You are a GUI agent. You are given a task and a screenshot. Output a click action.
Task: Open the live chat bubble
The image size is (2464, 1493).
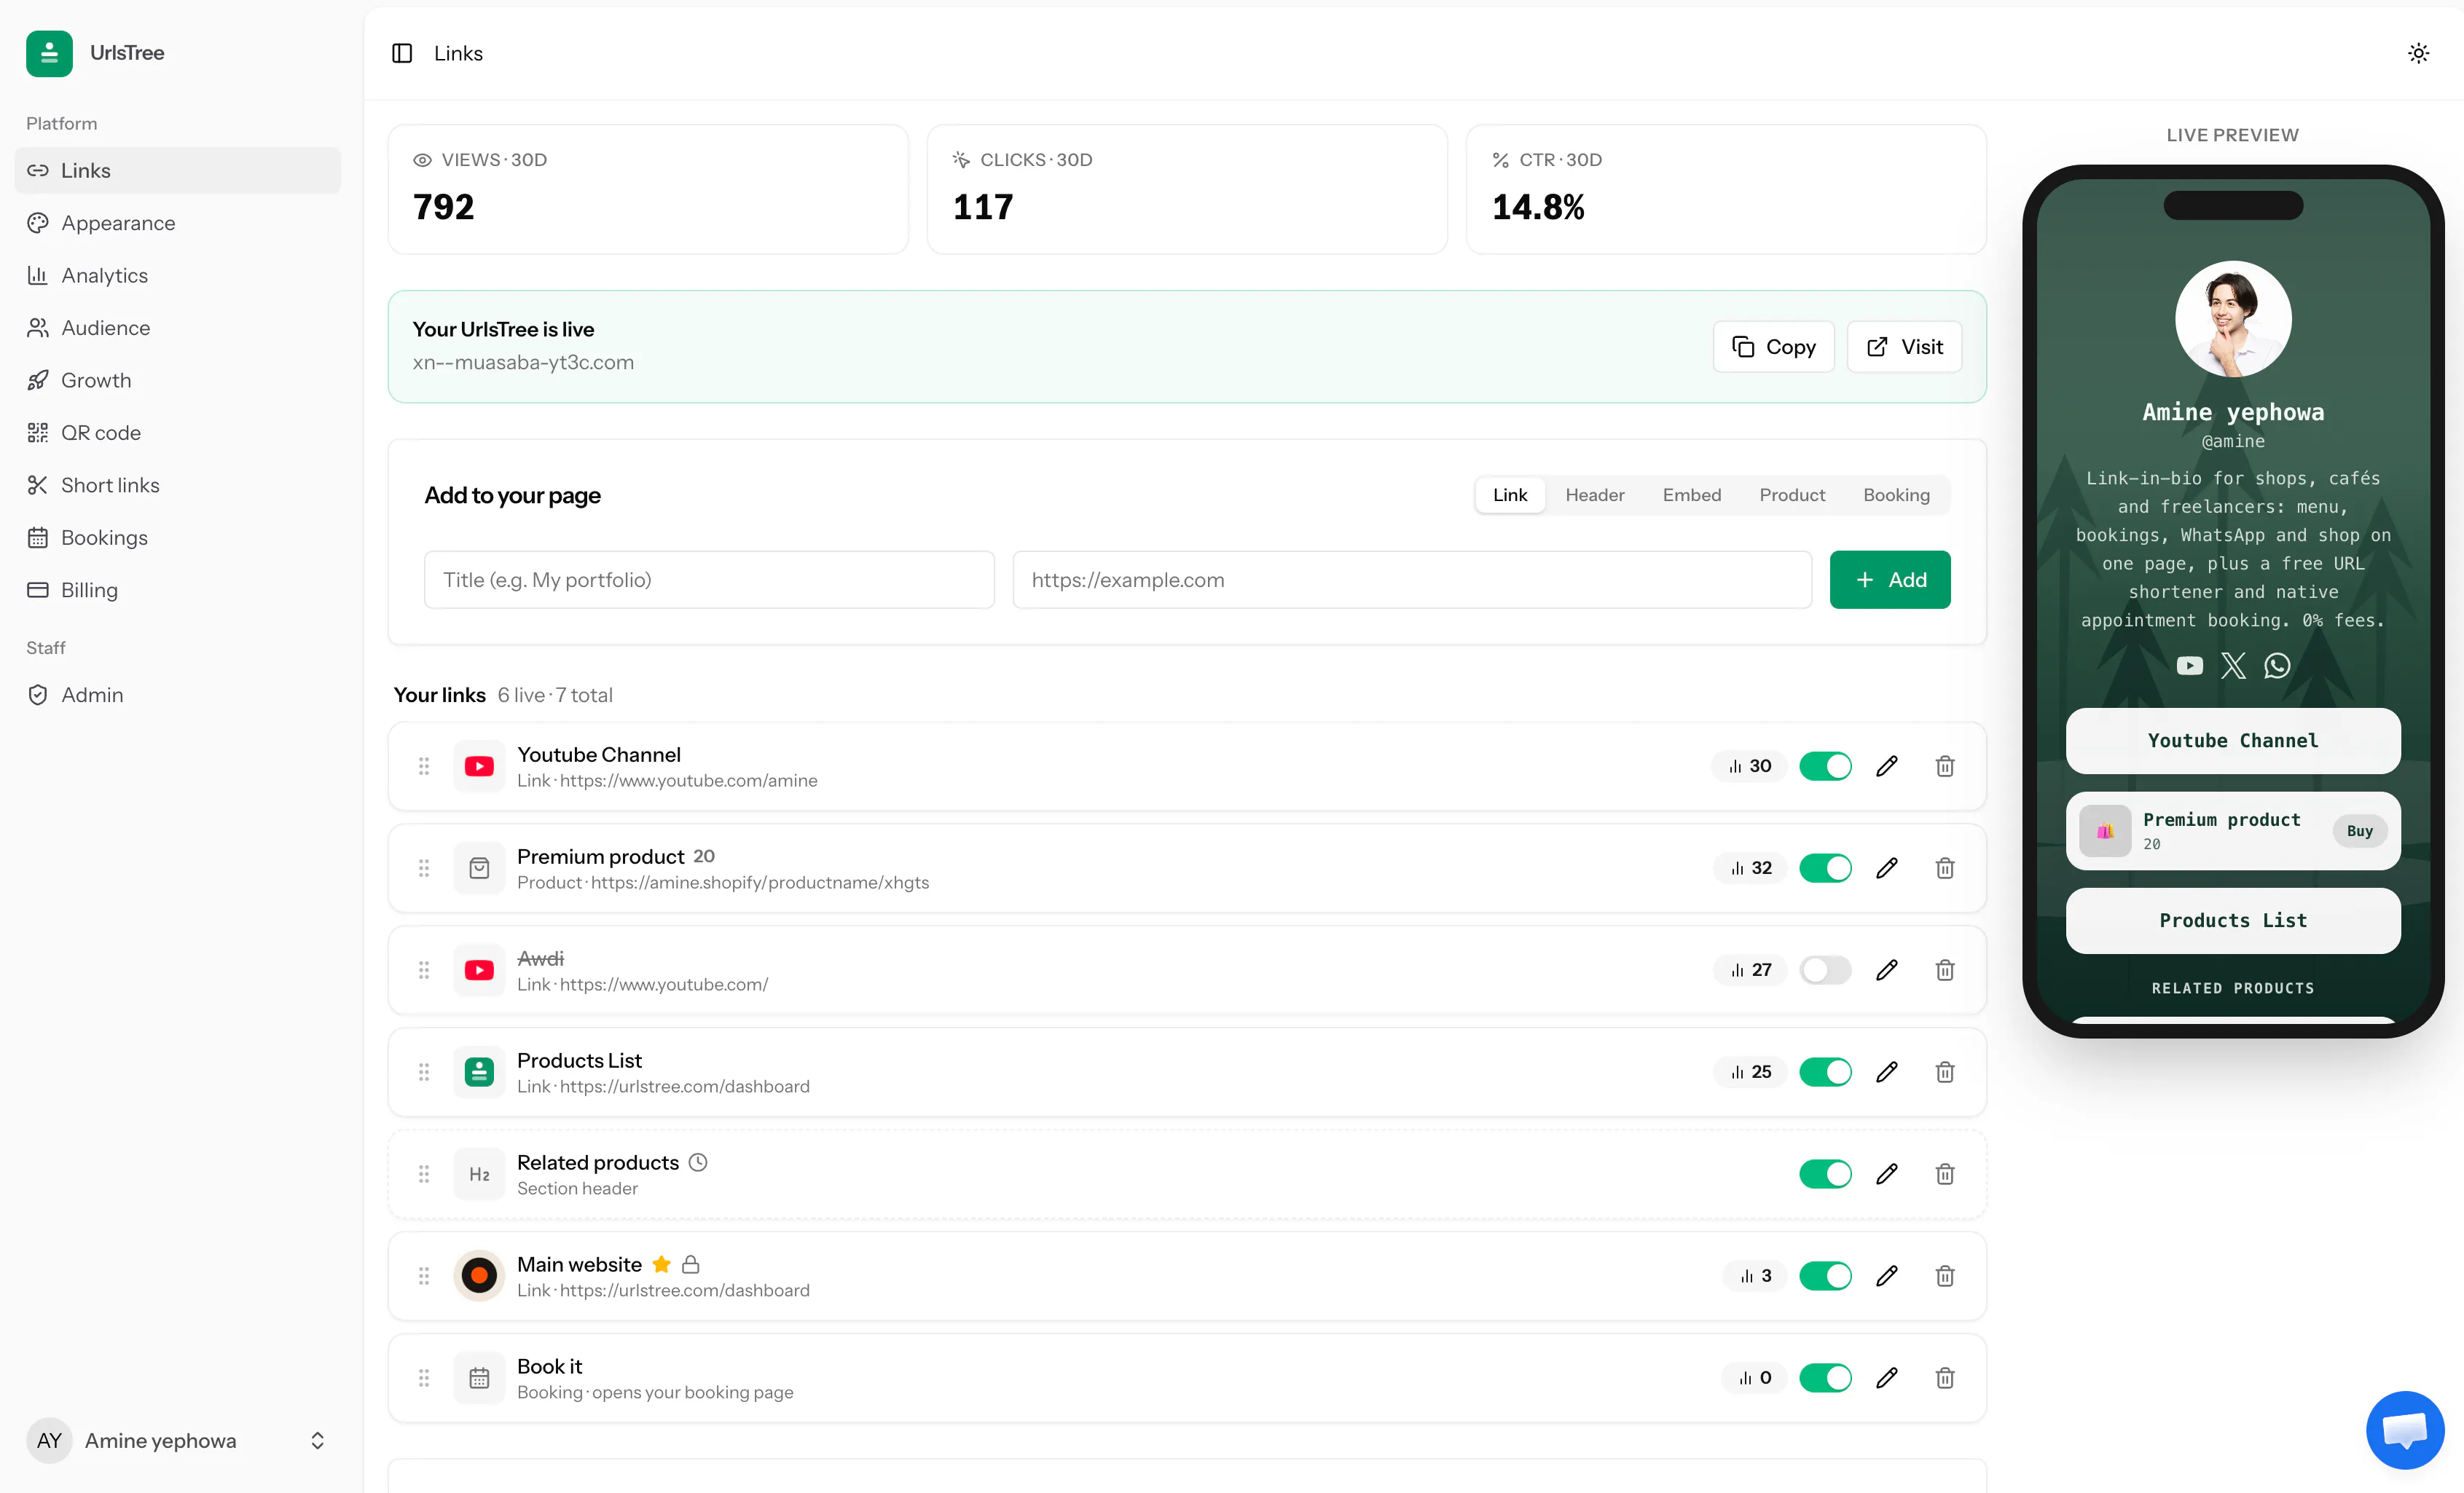pyautogui.click(x=2404, y=1429)
